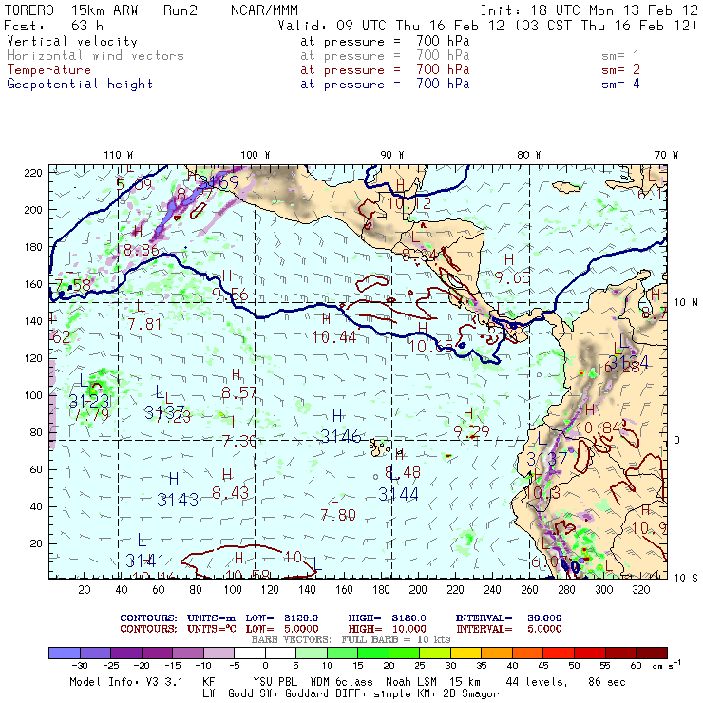703x703 pixels.
Task: Click the '110 W' longitude label
Action: tap(119, 155)
